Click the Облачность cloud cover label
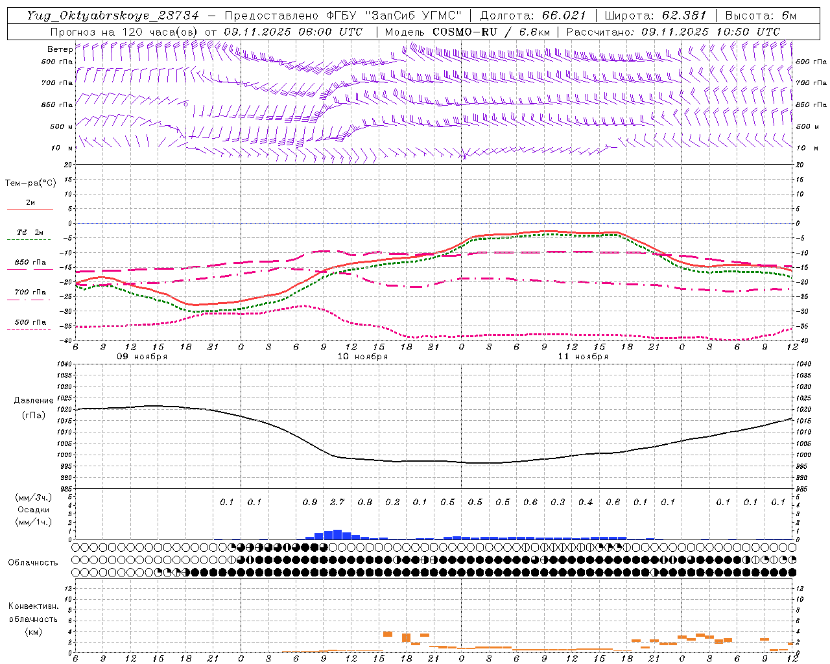 click(x=33, y=563)
